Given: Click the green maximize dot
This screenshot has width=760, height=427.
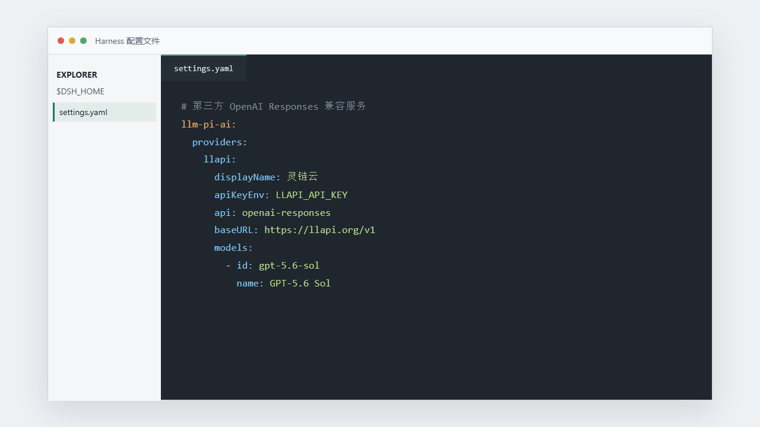Looking at the screenshot, I should click(83, 41).
